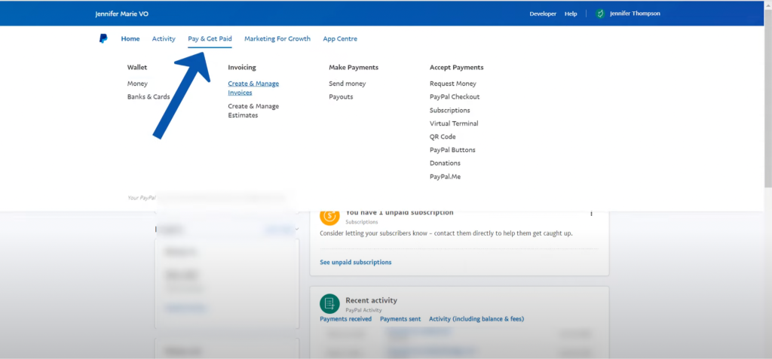The height and width of the screenshot is (359, 772).
Task: Select the QR Code option
Action: (x=443, y=137)
